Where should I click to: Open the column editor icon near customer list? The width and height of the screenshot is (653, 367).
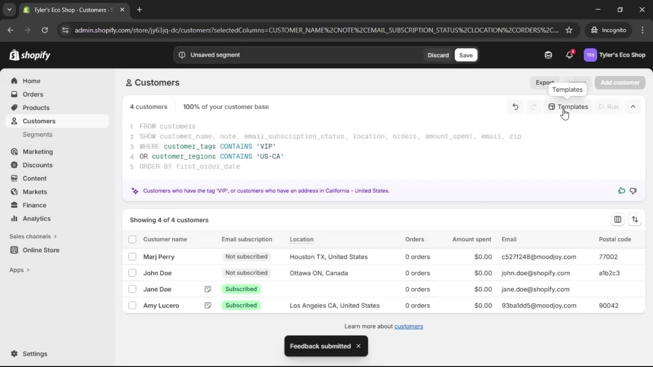tap(618, 220)
